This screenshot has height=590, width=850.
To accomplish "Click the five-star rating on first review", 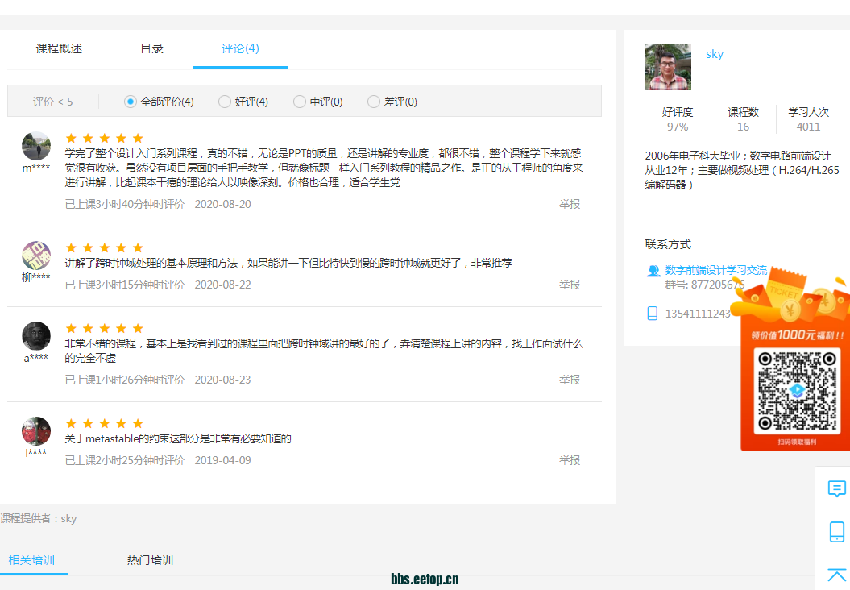I will [104, 138].
